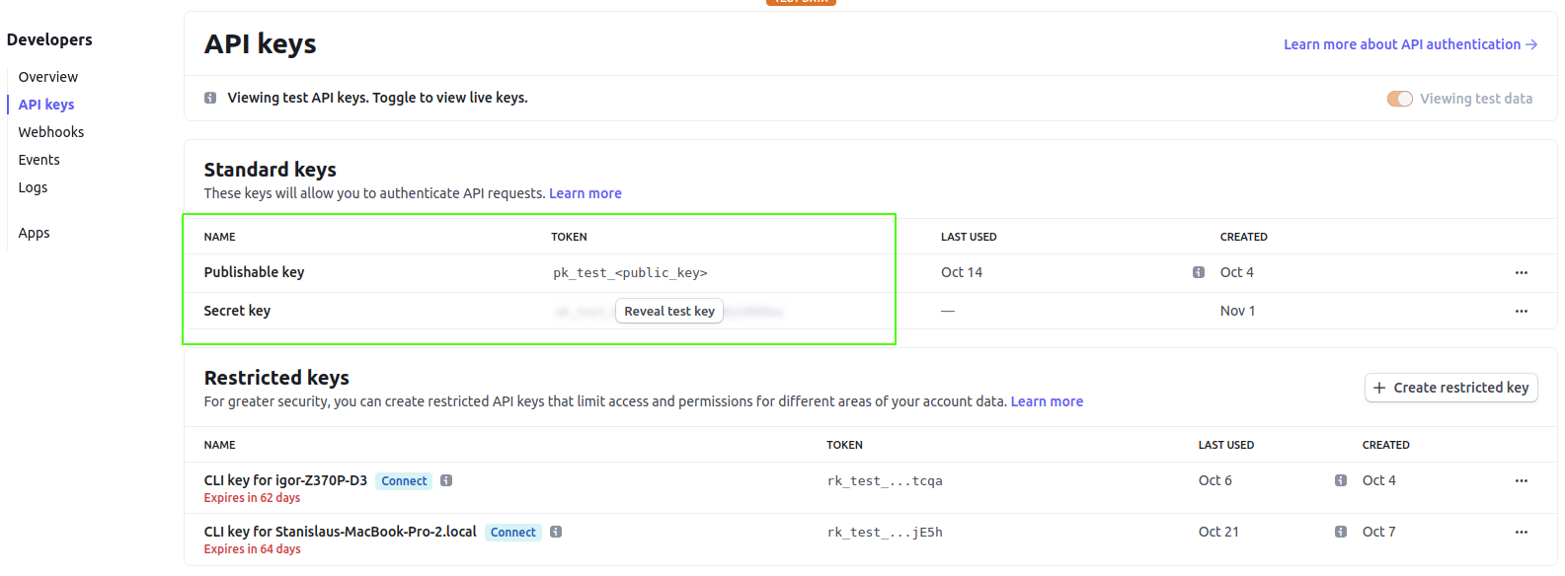Click the info icon next to CLI key for igor-Z370P-D3
Image resolution: width=1565 pixels, height=576 pixels.
point(446,480)
